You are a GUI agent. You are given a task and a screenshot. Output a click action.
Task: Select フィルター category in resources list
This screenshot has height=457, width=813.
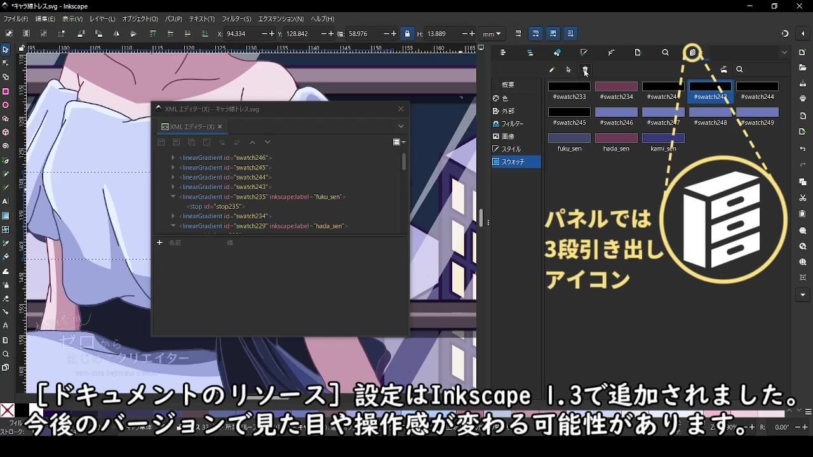click(x=516, y=124)
